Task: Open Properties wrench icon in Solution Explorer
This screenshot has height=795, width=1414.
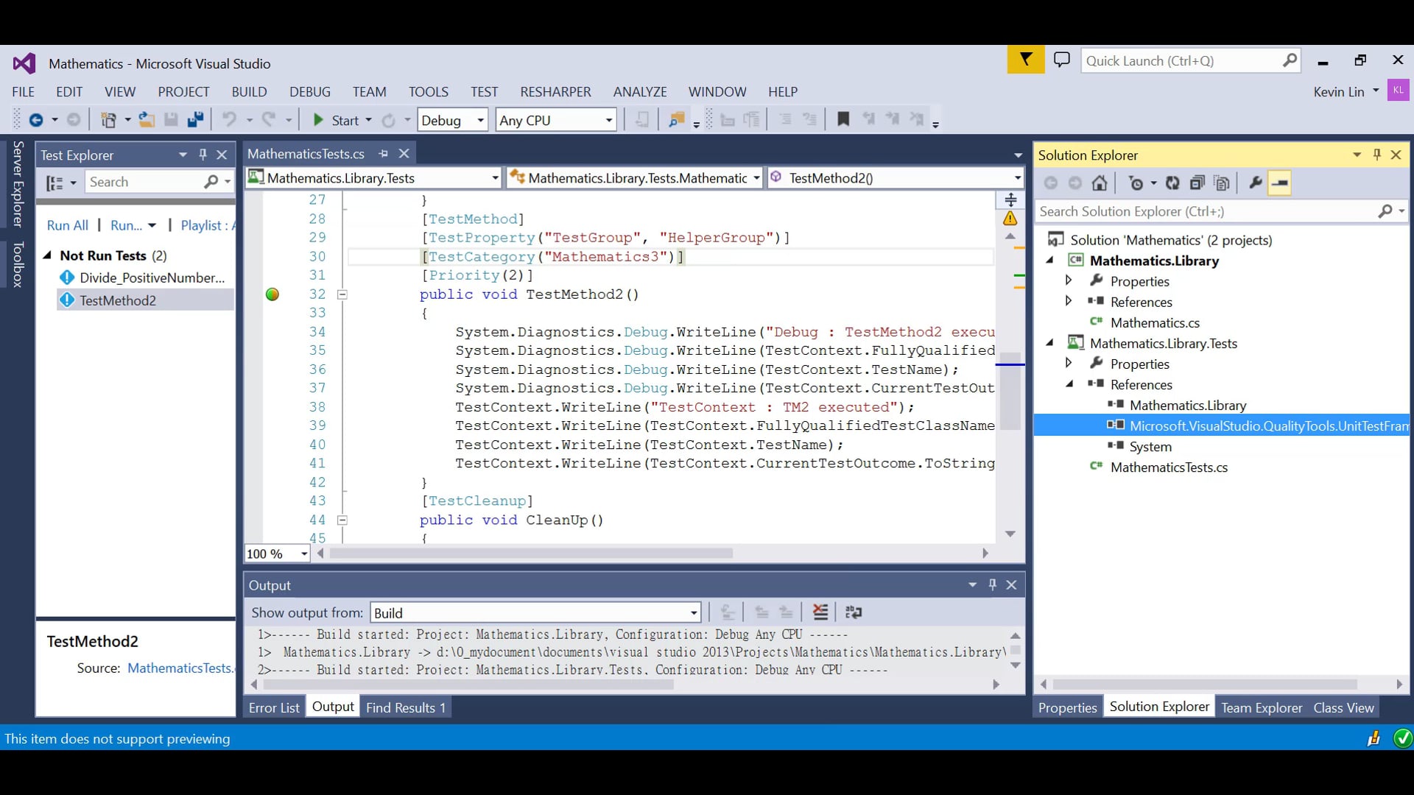Action: [1256, 183]
